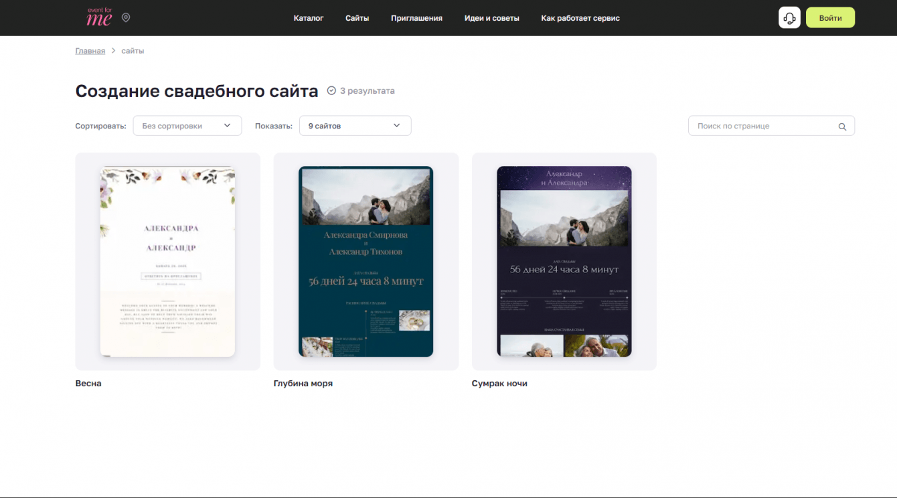Follow the Главная breadcrumb link
The width and height of the screenshot is (897, 498).
coord(90,51)
